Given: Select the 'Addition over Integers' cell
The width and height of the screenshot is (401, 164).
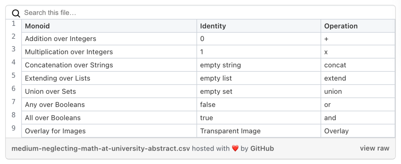Looking at the screenshot, I should pyautogui.click(x=61, y=39).
